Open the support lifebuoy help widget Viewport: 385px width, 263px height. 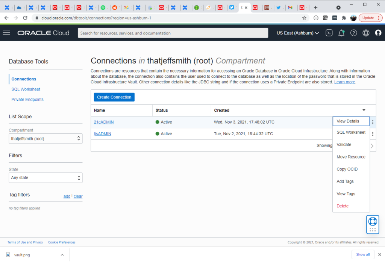(x=373, y=224)
